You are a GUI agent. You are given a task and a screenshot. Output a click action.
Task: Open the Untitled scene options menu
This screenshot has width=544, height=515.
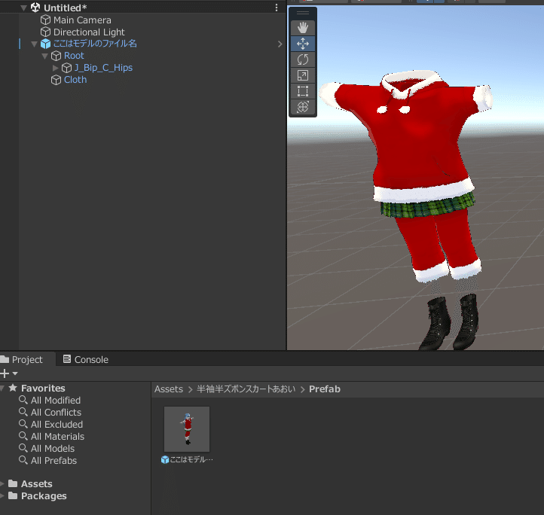click(277, 8)
